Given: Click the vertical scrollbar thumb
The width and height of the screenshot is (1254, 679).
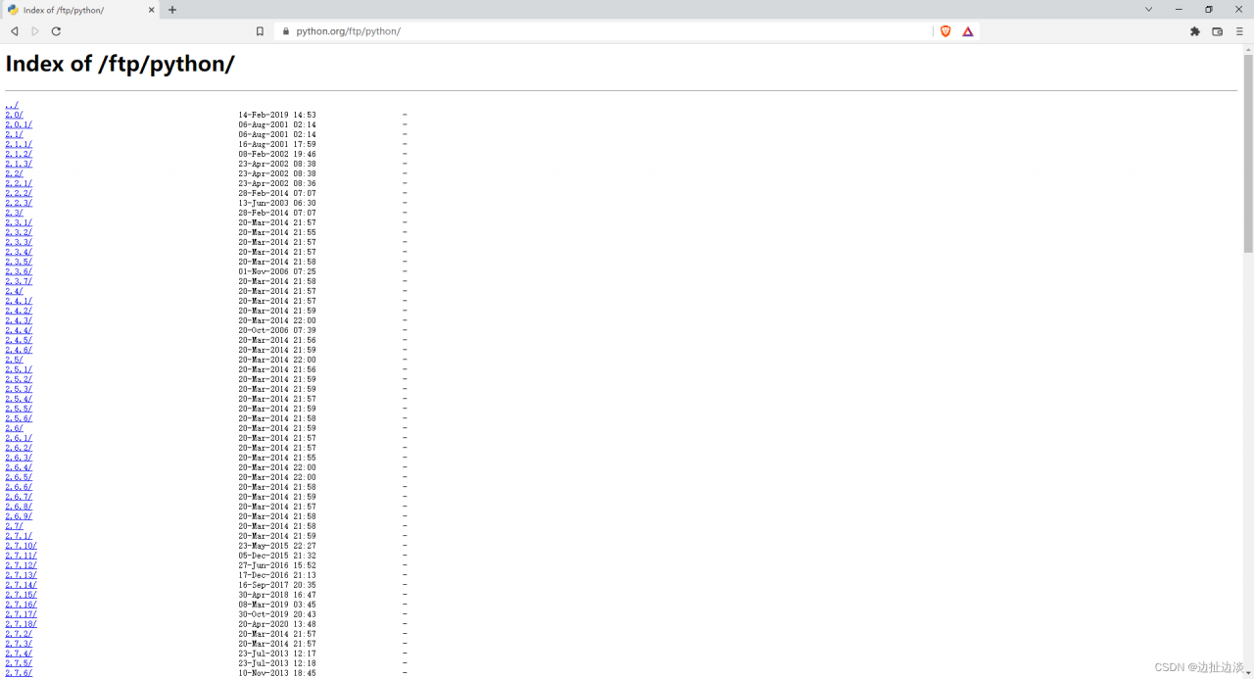Looking at the screenshot, I should point(1248,154).
